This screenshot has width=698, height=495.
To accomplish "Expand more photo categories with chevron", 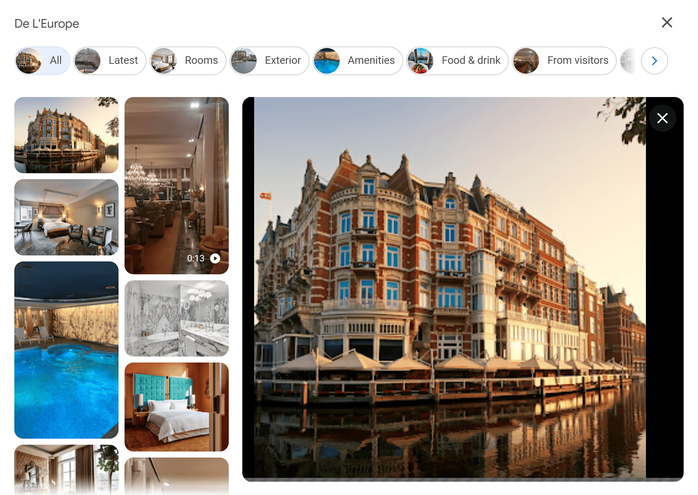I will pos(654,60).
